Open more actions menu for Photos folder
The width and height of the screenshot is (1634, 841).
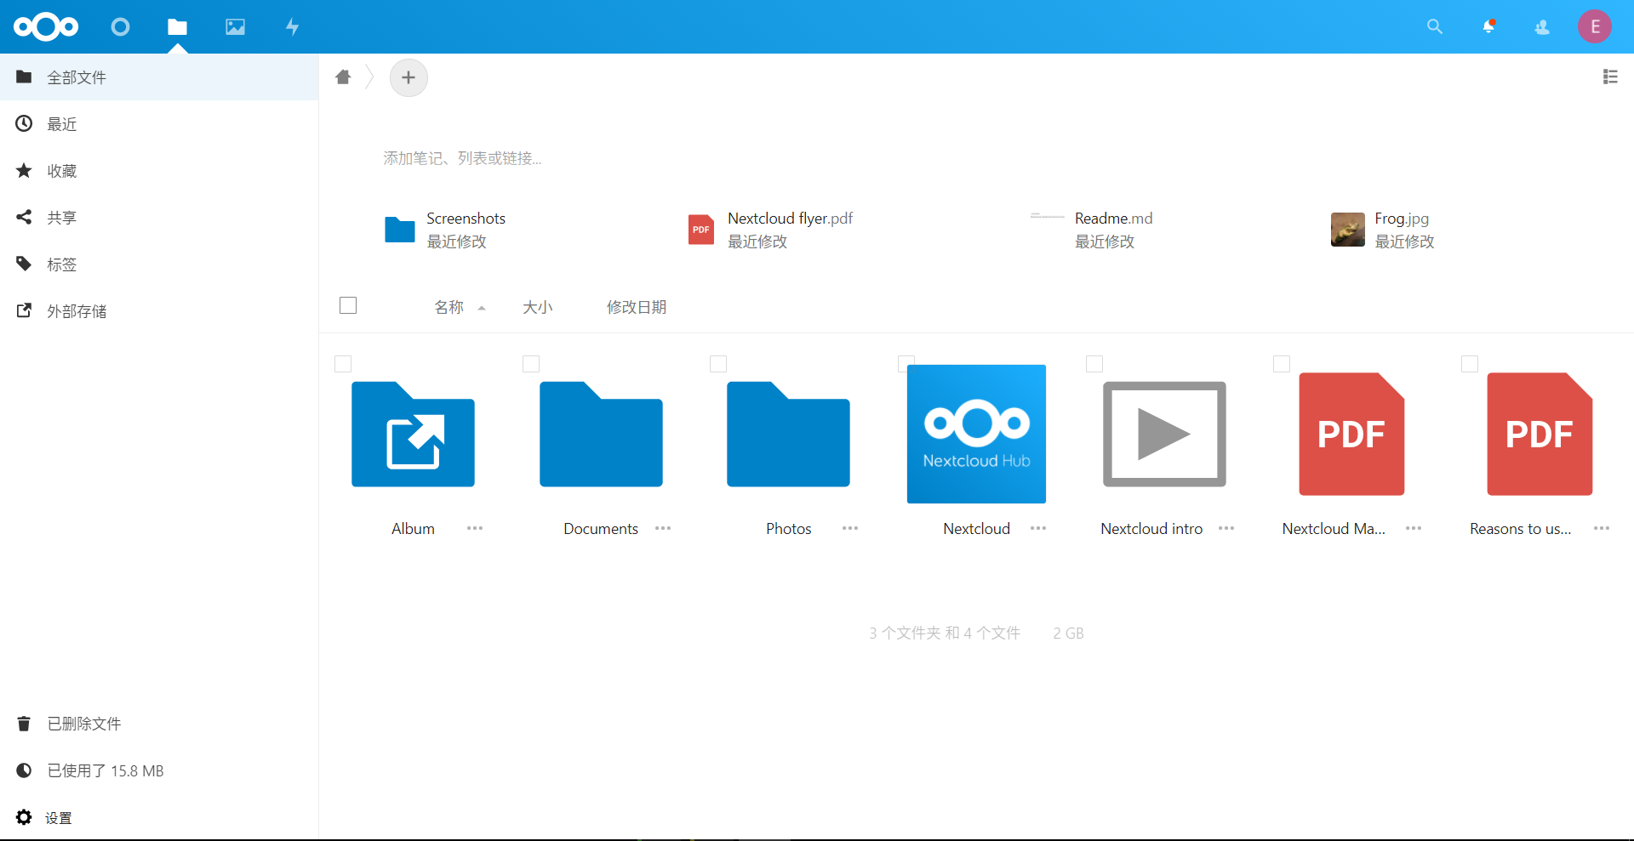[850, 529]
